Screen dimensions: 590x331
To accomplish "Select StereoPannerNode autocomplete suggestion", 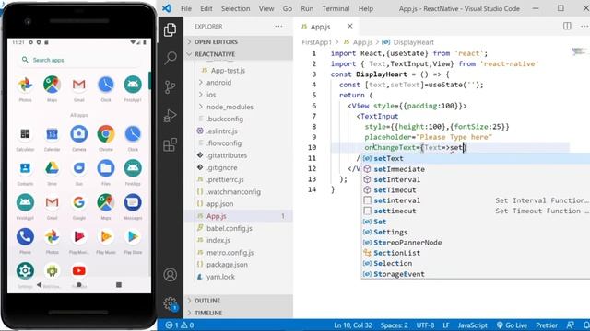I will pos(476,243).
